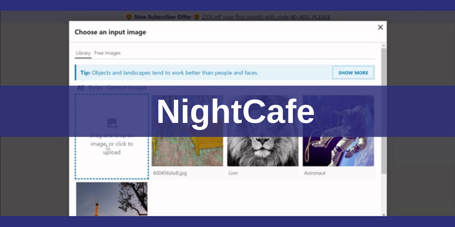Pick the 600456slsdl.jpg bedroom painting thumbnail
455x227 pixels.
187,131
